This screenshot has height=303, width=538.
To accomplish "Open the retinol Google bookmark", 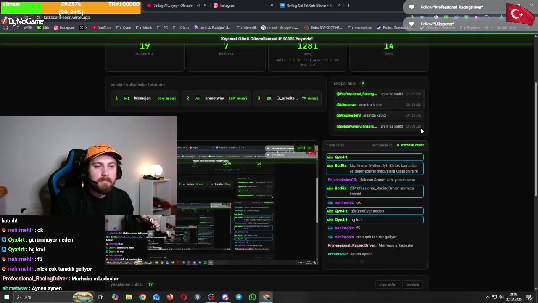I will tap(280, 28).
